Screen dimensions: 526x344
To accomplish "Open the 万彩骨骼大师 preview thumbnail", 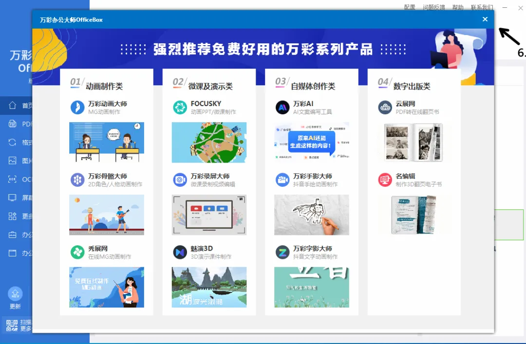I will point(107,215).
